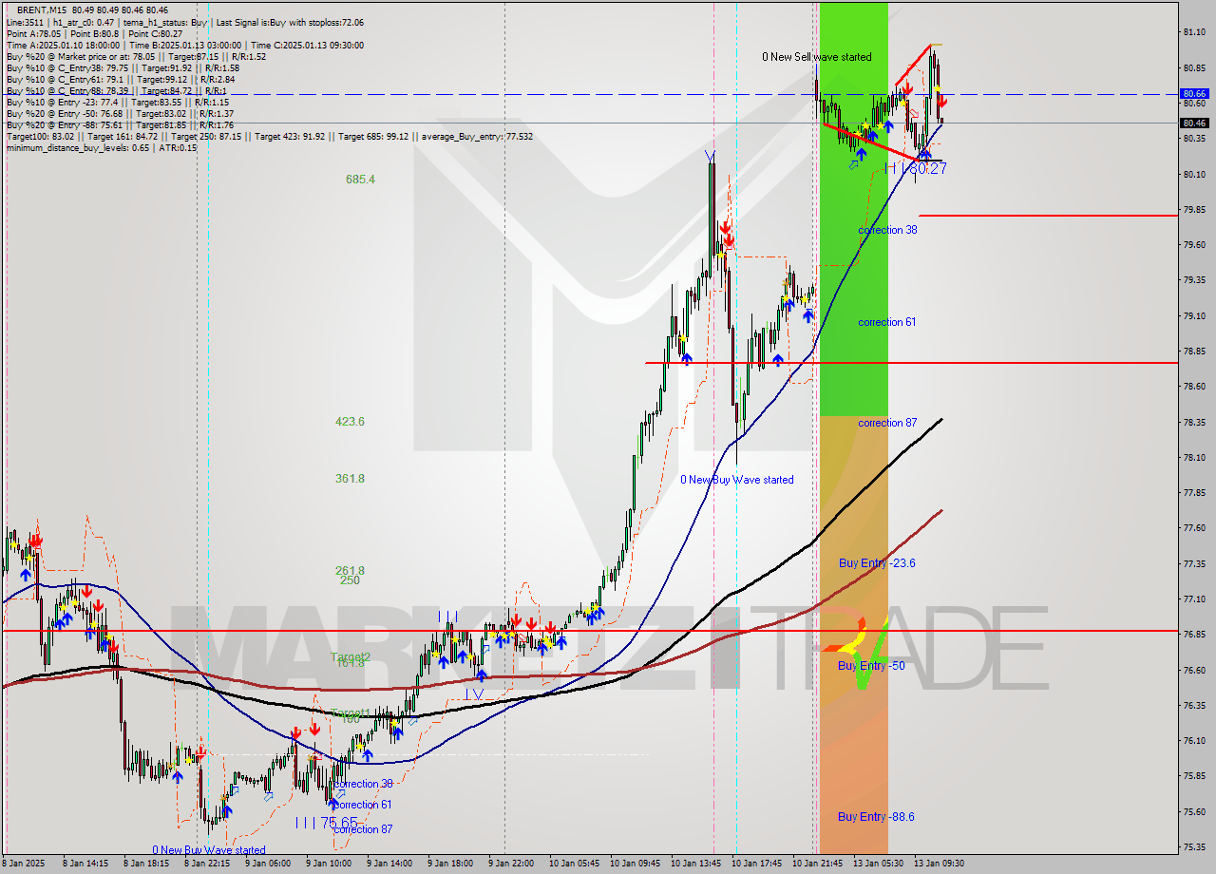Click the 361.8 Fibonacci level label

coord(350,478)
